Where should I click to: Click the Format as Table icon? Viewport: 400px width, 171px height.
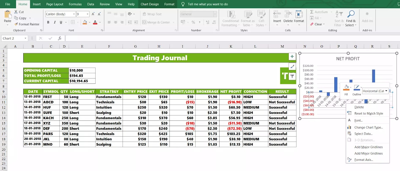(x=248, y=14)
